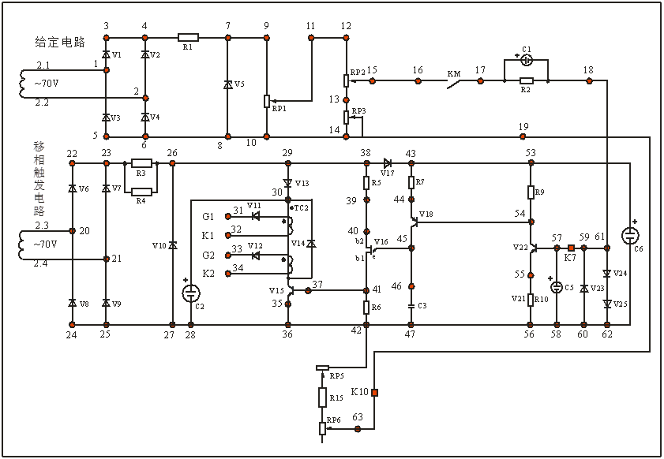Toggle the K7 orange switch point

click(571, 248)
